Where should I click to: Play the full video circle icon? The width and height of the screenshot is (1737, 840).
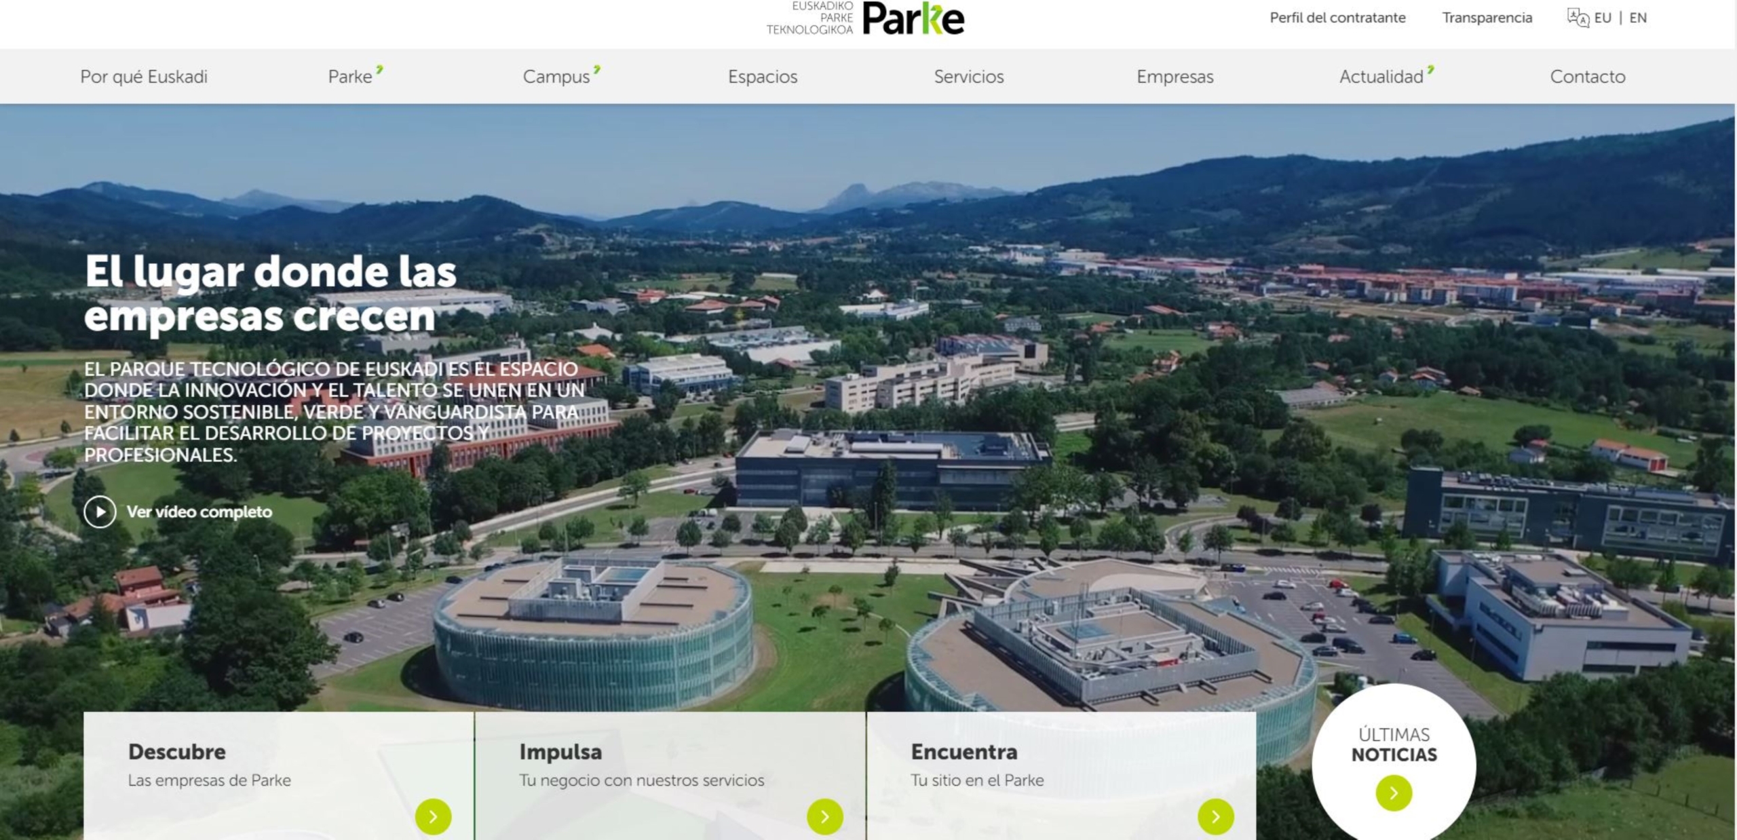click(100, 512)
